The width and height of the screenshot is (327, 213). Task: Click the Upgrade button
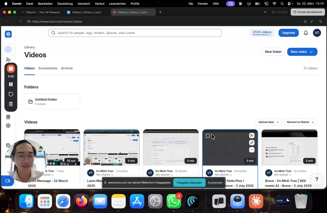click(x=288, y=33)
